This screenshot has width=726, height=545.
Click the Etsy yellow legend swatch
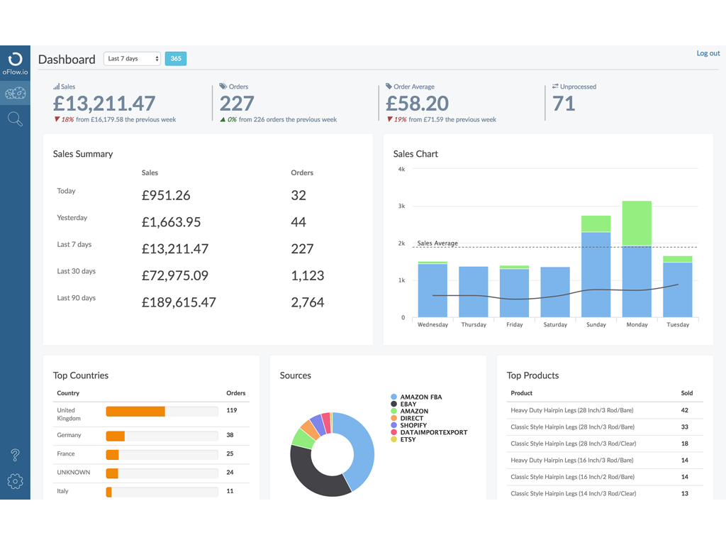coord(394,439)
